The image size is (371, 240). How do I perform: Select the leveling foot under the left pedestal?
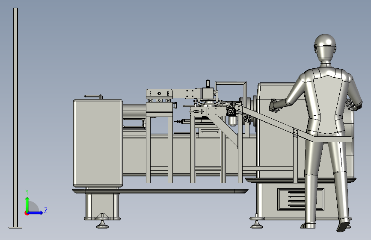click(x=102, y=223)
